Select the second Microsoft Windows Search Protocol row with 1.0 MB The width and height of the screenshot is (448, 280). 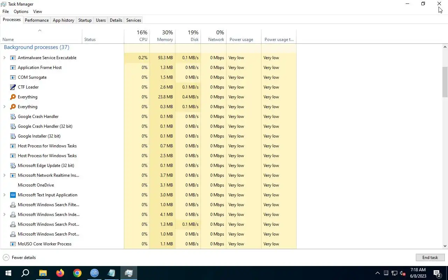[x=148, y=234]
